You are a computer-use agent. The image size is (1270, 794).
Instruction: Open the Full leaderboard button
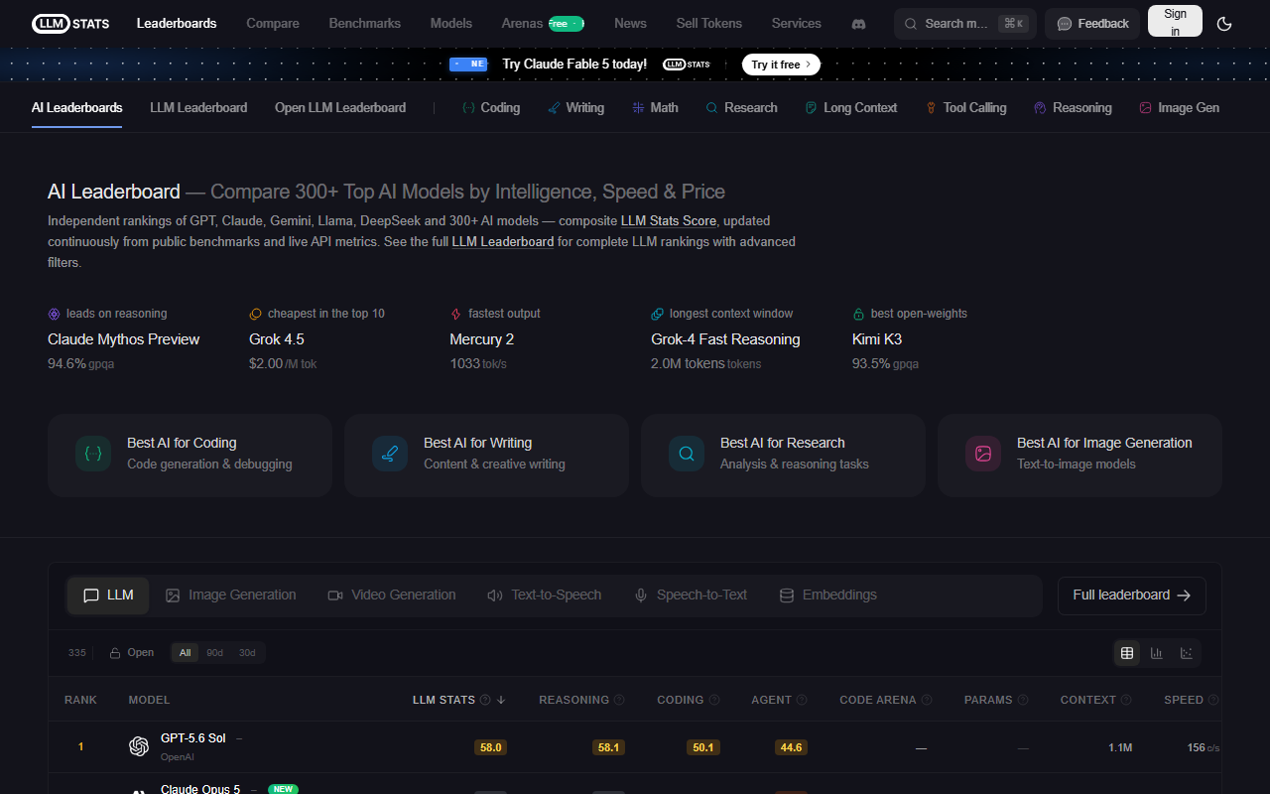tap(1132, 595)
